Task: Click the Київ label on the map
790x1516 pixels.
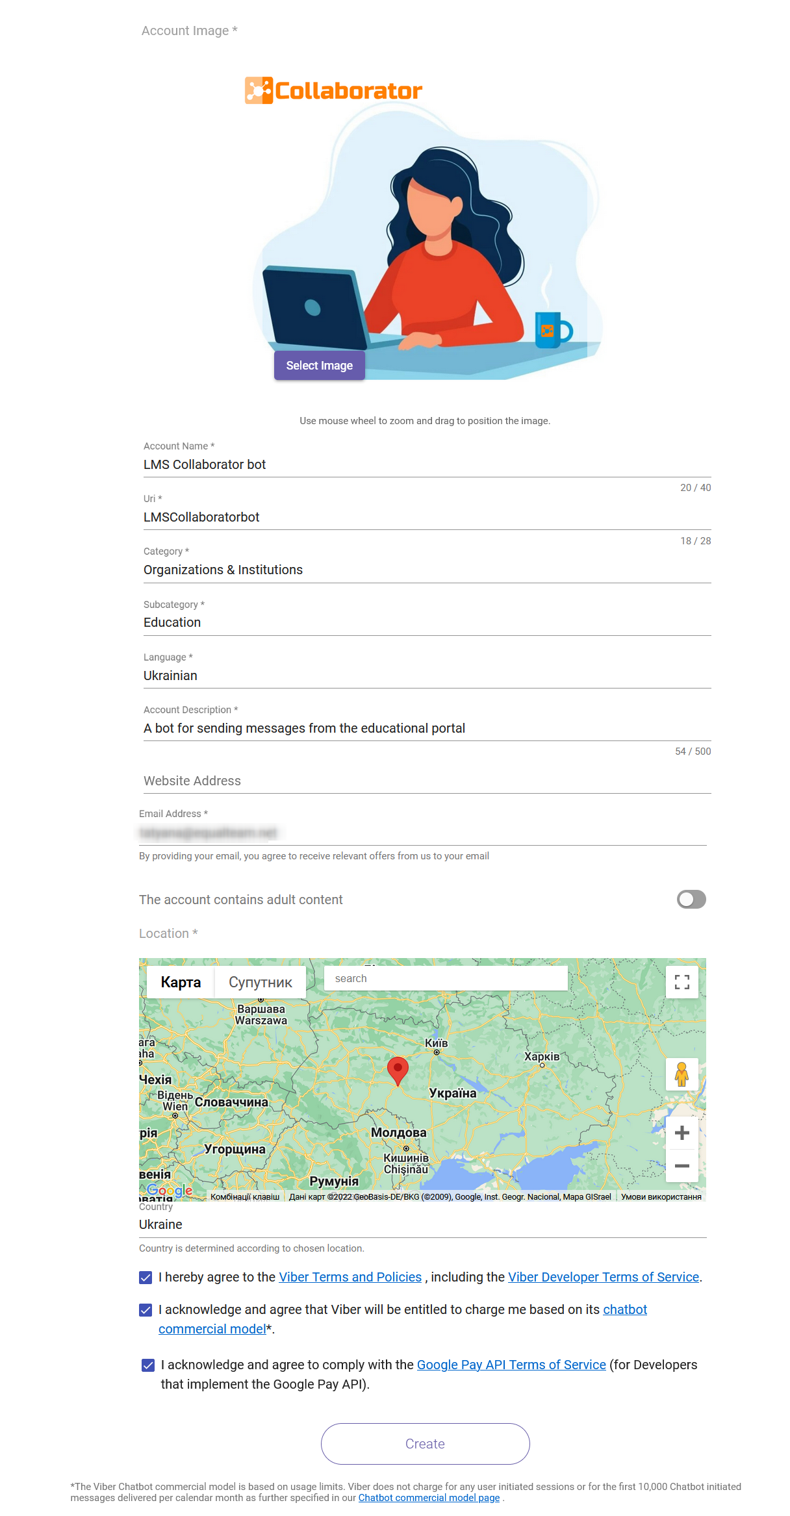Action: [x=437, y=1043]
